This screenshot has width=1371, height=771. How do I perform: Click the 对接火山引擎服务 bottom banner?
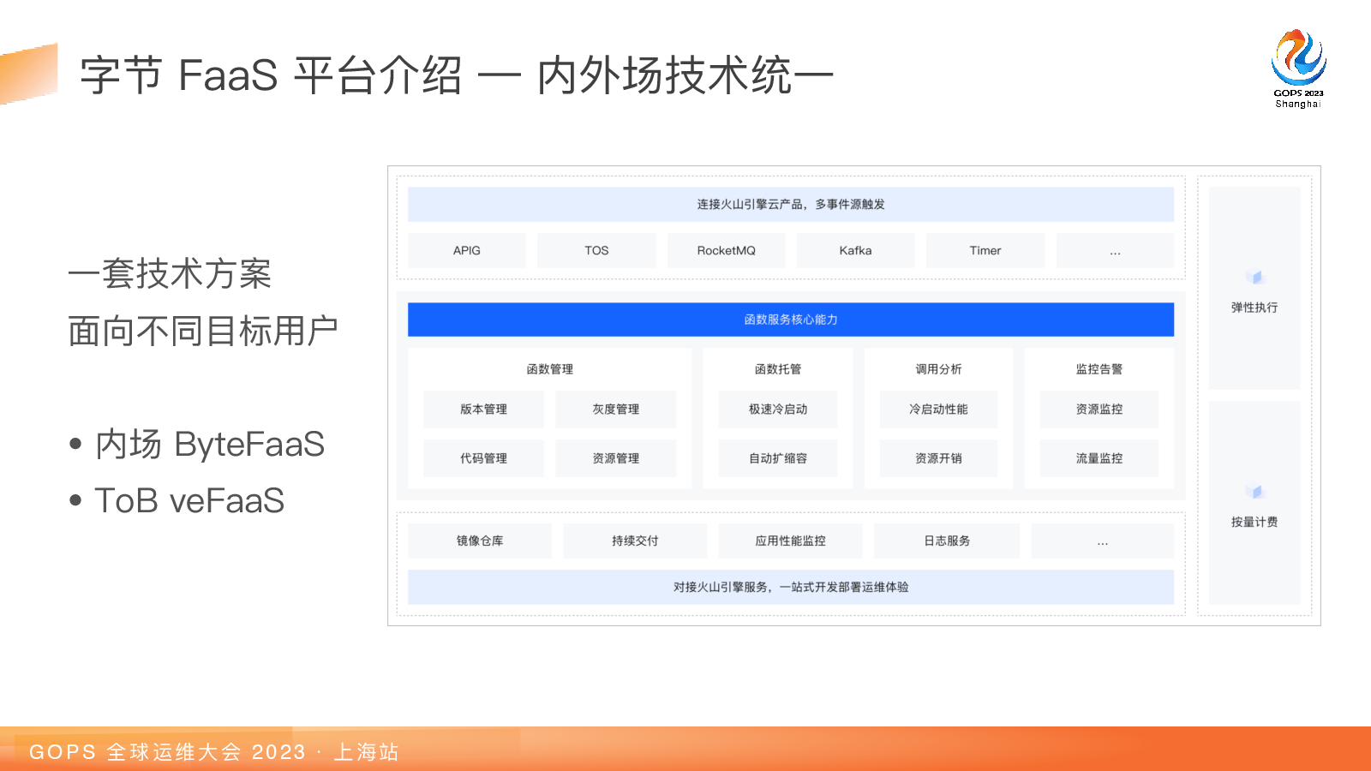point(791,587)
